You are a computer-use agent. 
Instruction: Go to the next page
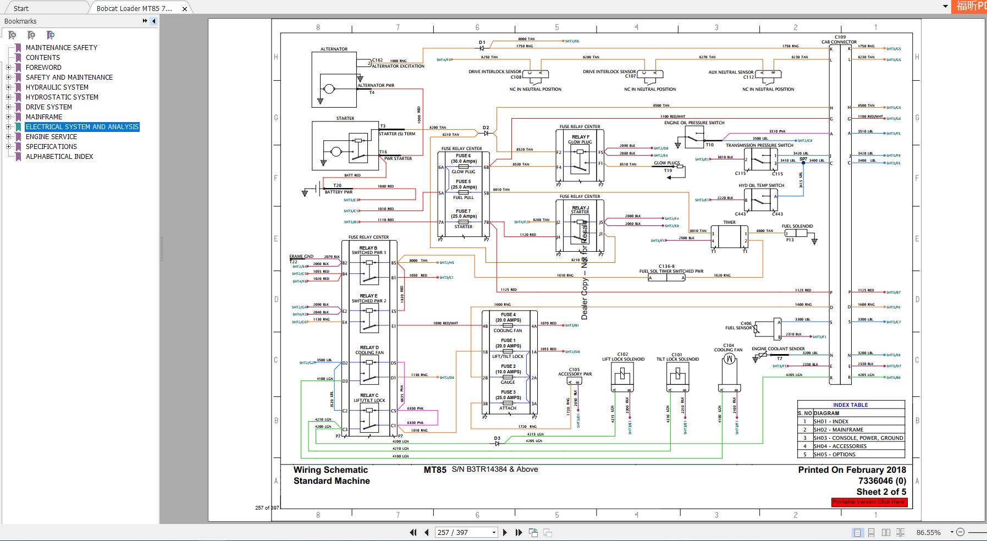coord(505,532)
